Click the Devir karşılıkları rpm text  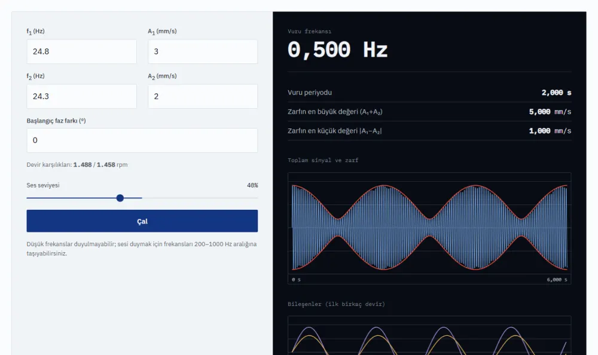pyautogui.click(x=77, y=165)
